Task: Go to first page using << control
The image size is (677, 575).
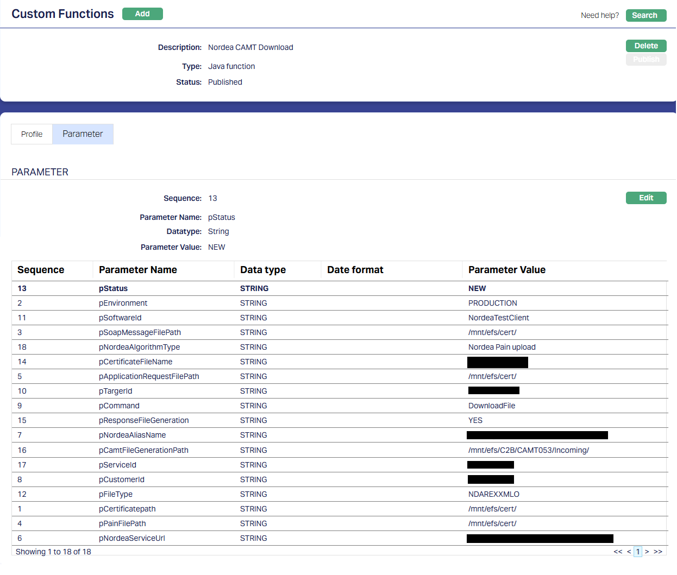Action: [x=618, y=552]
